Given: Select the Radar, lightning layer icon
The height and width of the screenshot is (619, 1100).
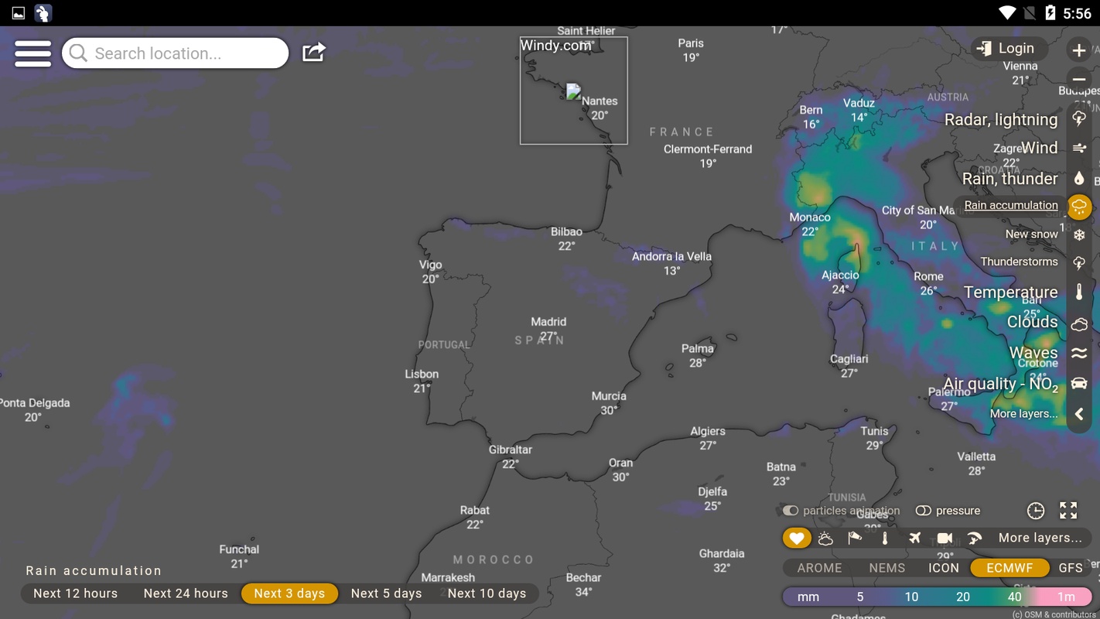Looking at the screenshot, I should [x=1079, y=118].
